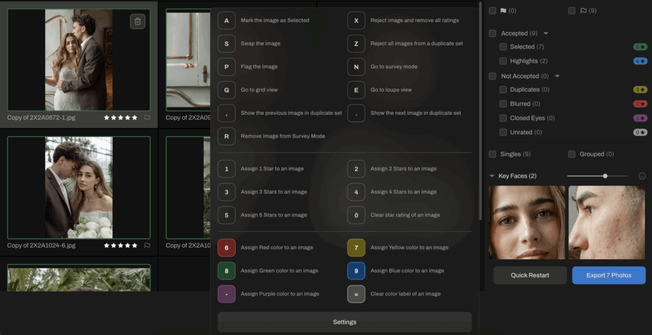The height and width of the screenshot is (335, 652).
Task: Click the 5-star green badge next to Selected
Action: (x=640, y=47)
